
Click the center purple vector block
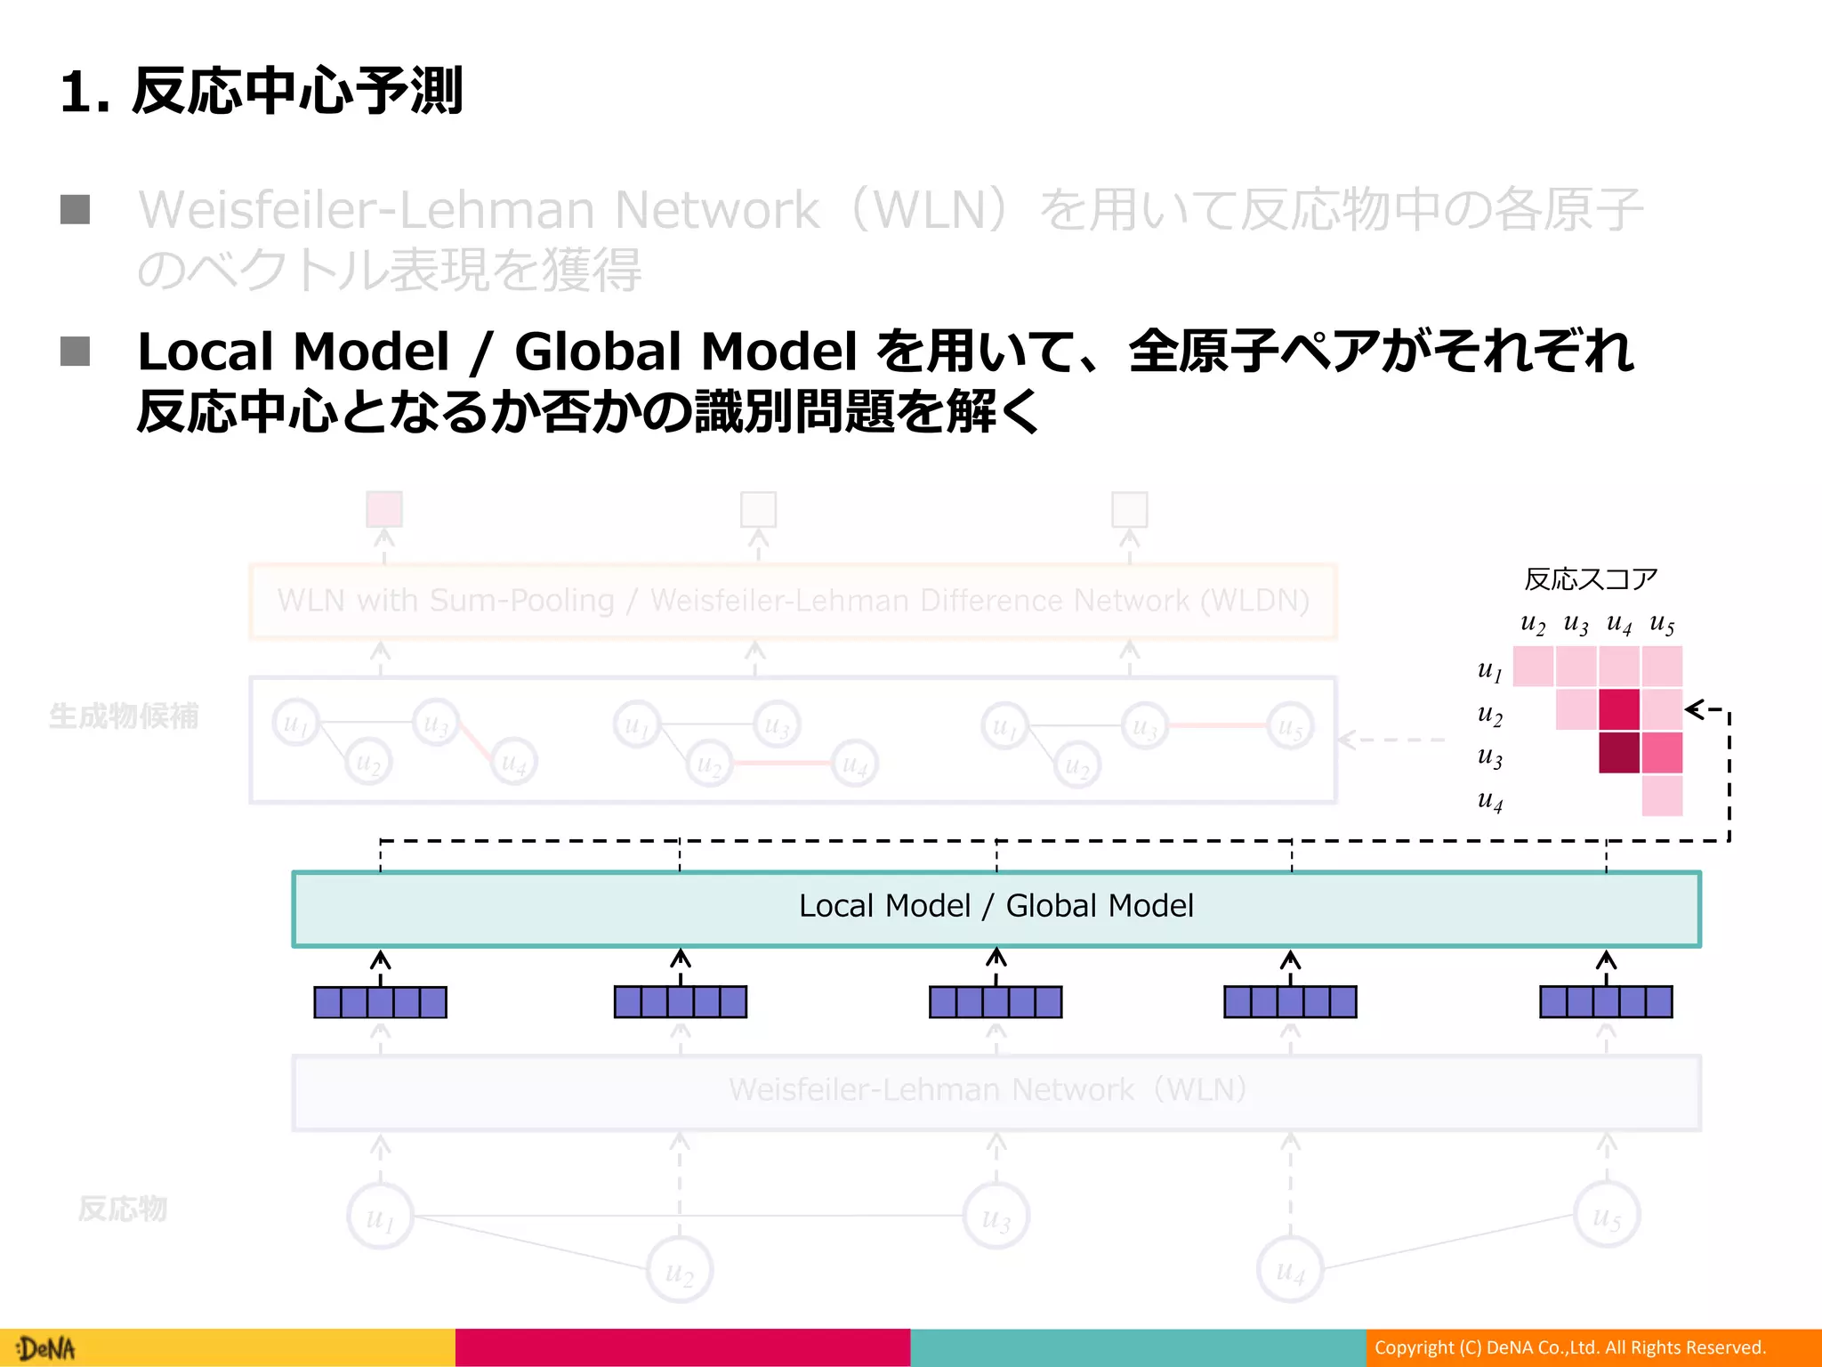[x=996, y=1002]
